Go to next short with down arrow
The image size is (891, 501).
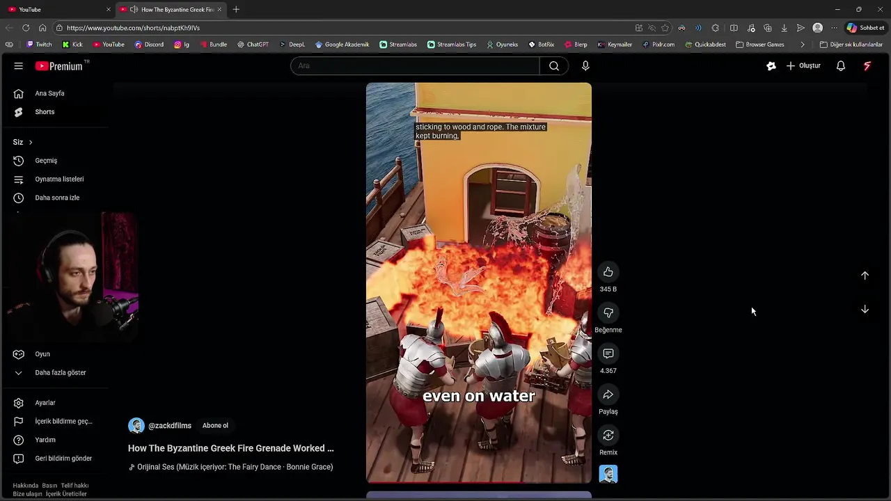click(x=865, y=309)
